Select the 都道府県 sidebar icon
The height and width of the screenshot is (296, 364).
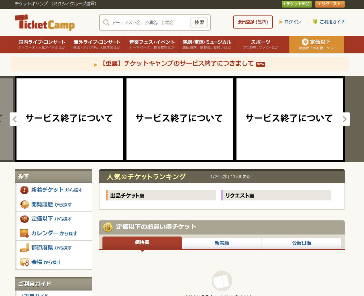click(x=23, y=248)
